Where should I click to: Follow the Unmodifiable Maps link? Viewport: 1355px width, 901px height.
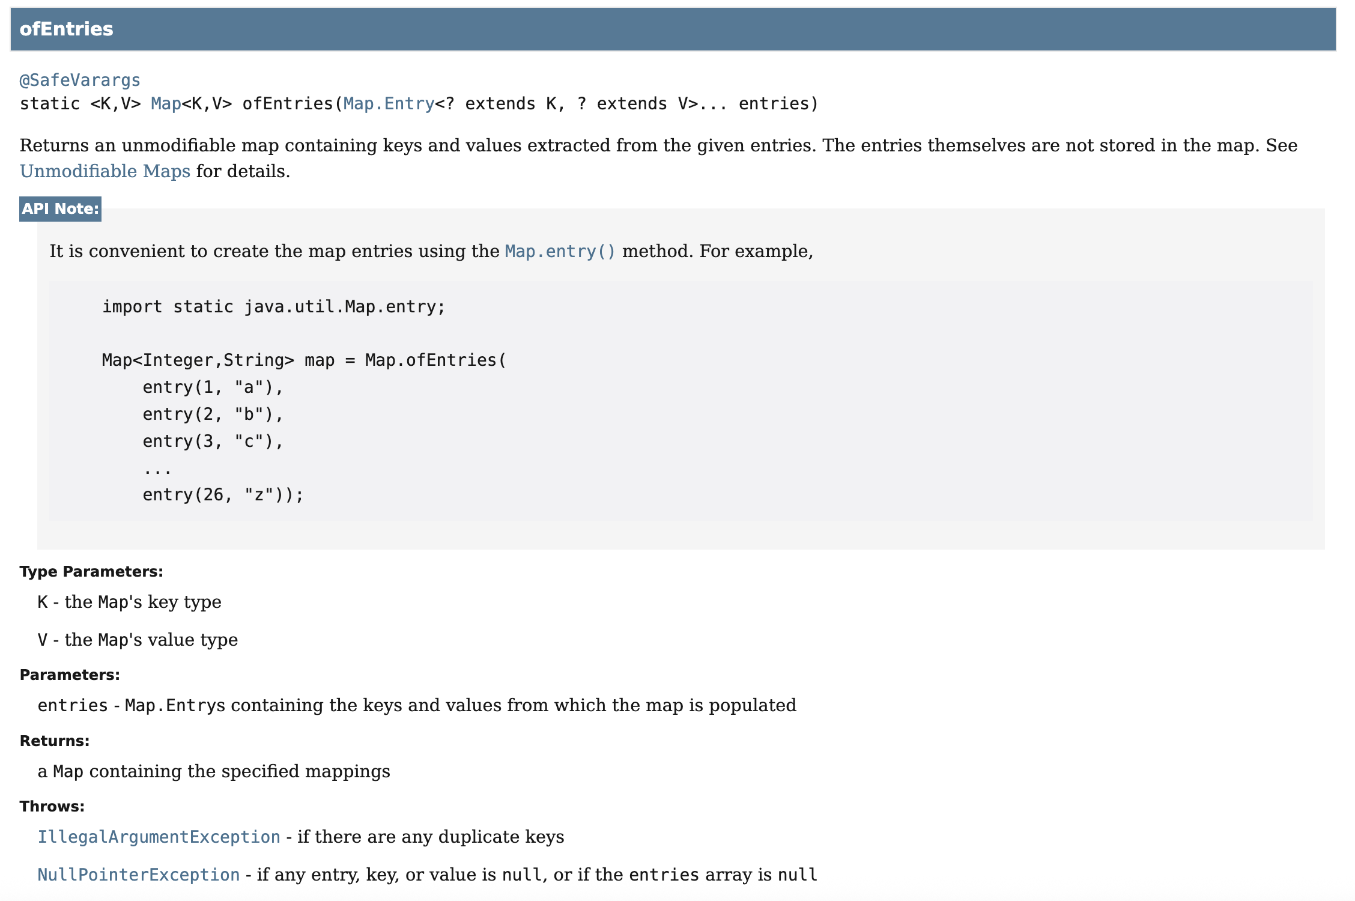point(105,171)
